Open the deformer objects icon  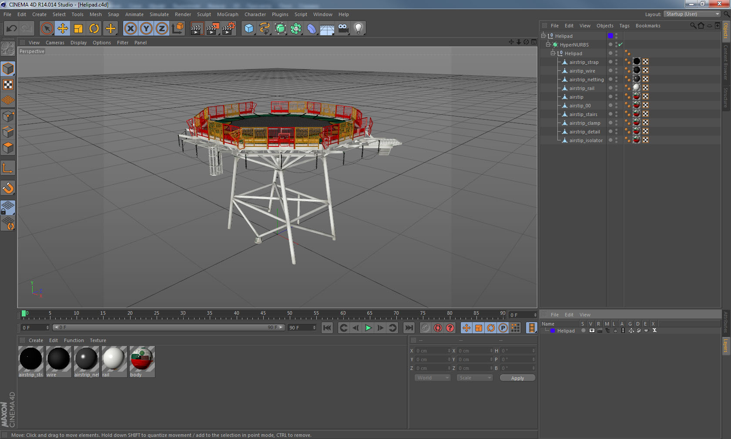pyautogui.click(x=312, y=29)
